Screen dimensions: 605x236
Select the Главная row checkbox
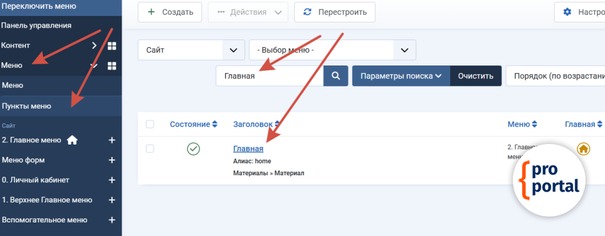point(150,149)
